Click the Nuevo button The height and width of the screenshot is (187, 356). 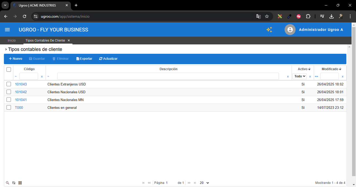tap(16, 59)
